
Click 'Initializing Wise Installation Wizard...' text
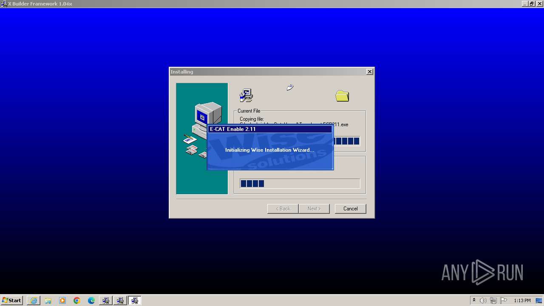pos(270,150)
